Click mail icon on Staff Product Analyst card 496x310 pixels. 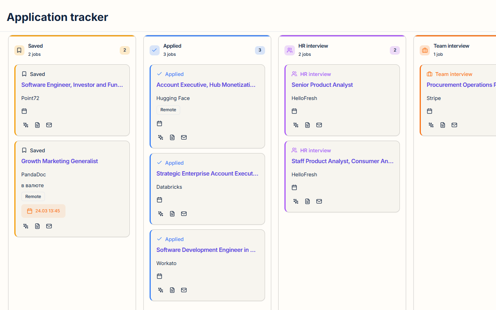pos(319,201)
